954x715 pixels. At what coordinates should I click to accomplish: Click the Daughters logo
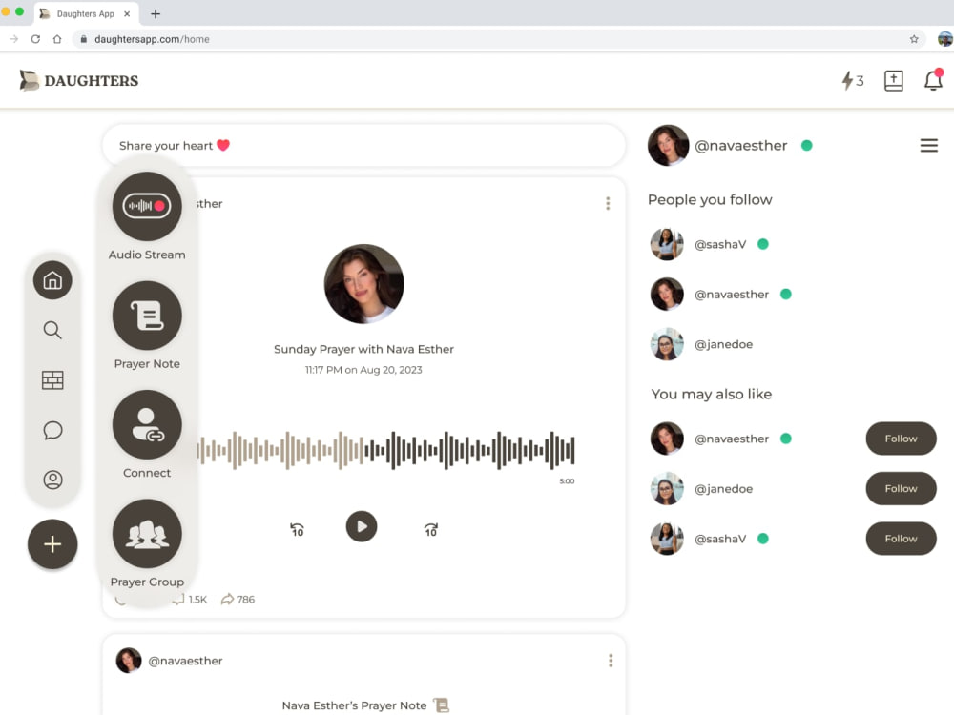pyautogui.click(x=79, y=80)
